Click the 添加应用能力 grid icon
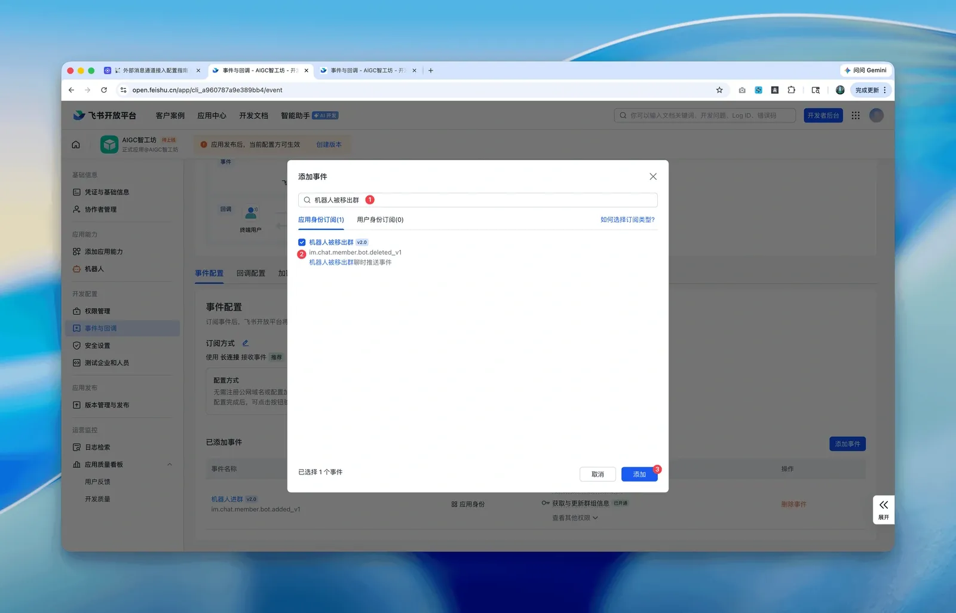956x613 pixels. coord(76,252)
